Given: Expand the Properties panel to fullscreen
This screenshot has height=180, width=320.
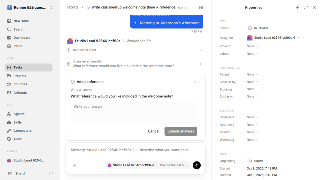Looking at the screenshot, I should click(306, 7).
